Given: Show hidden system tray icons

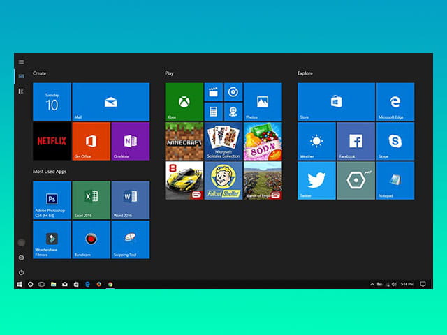Looking at the screenshot, I should click(x=372, y=284).
